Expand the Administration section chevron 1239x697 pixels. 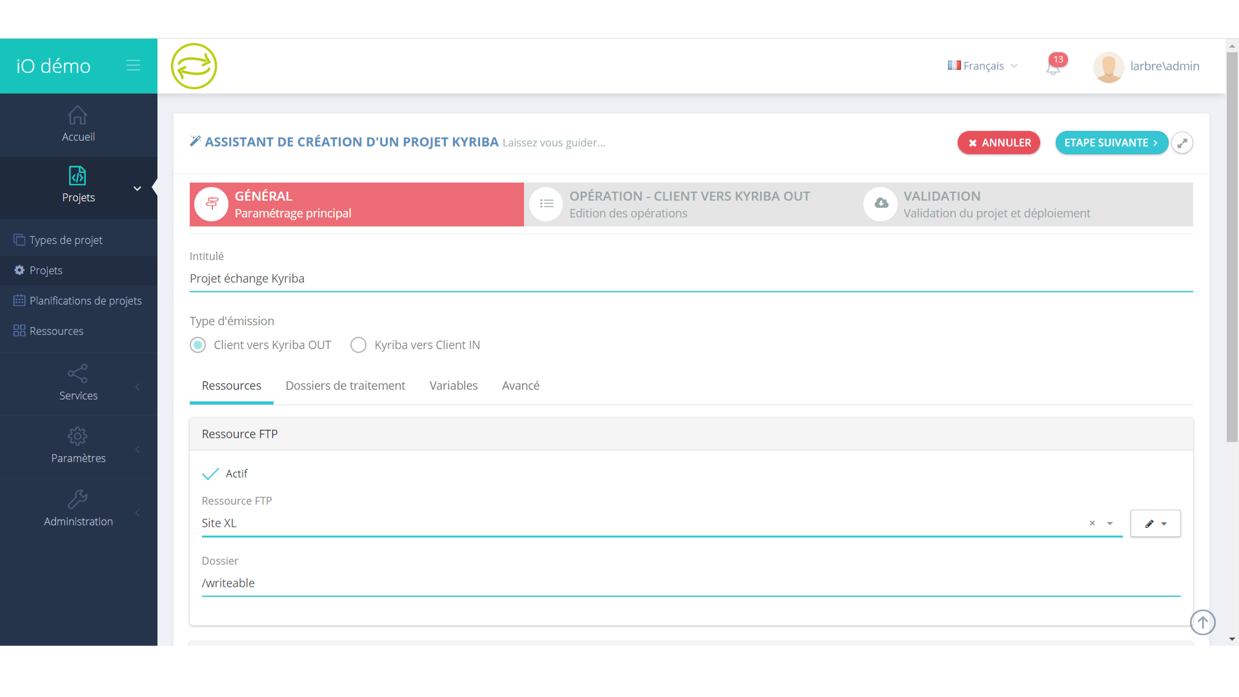(x=137, y=512)
